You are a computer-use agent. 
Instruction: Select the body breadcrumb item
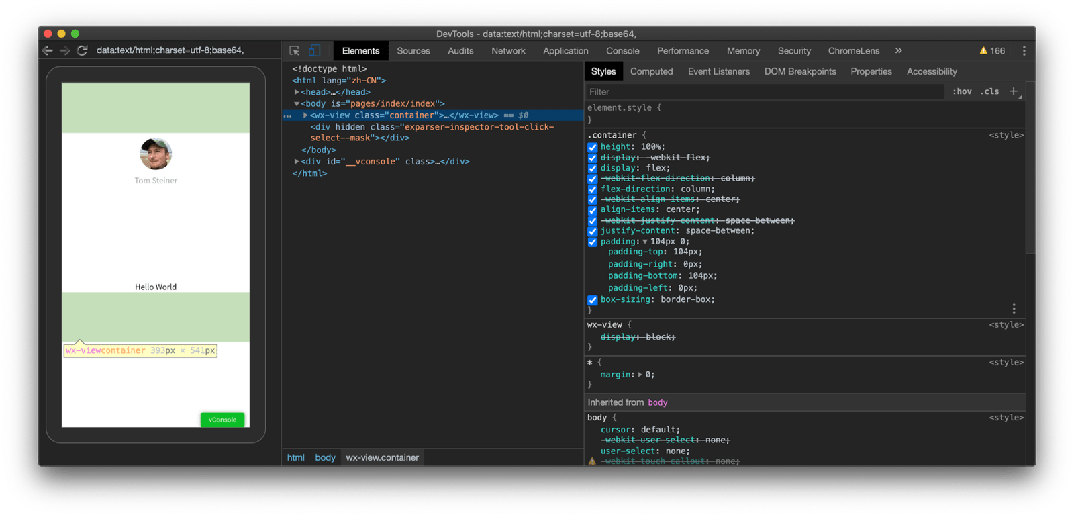point(325,457)
